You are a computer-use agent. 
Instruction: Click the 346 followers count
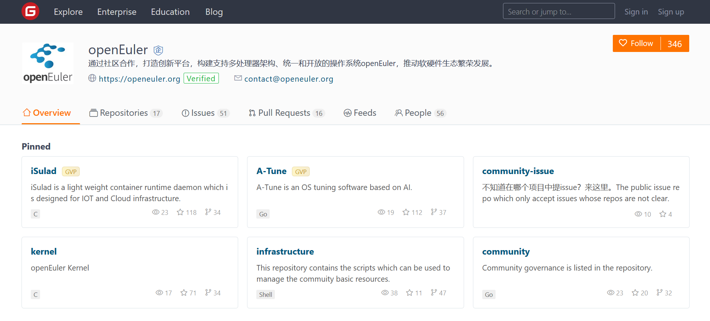click(x=674, y=44)
